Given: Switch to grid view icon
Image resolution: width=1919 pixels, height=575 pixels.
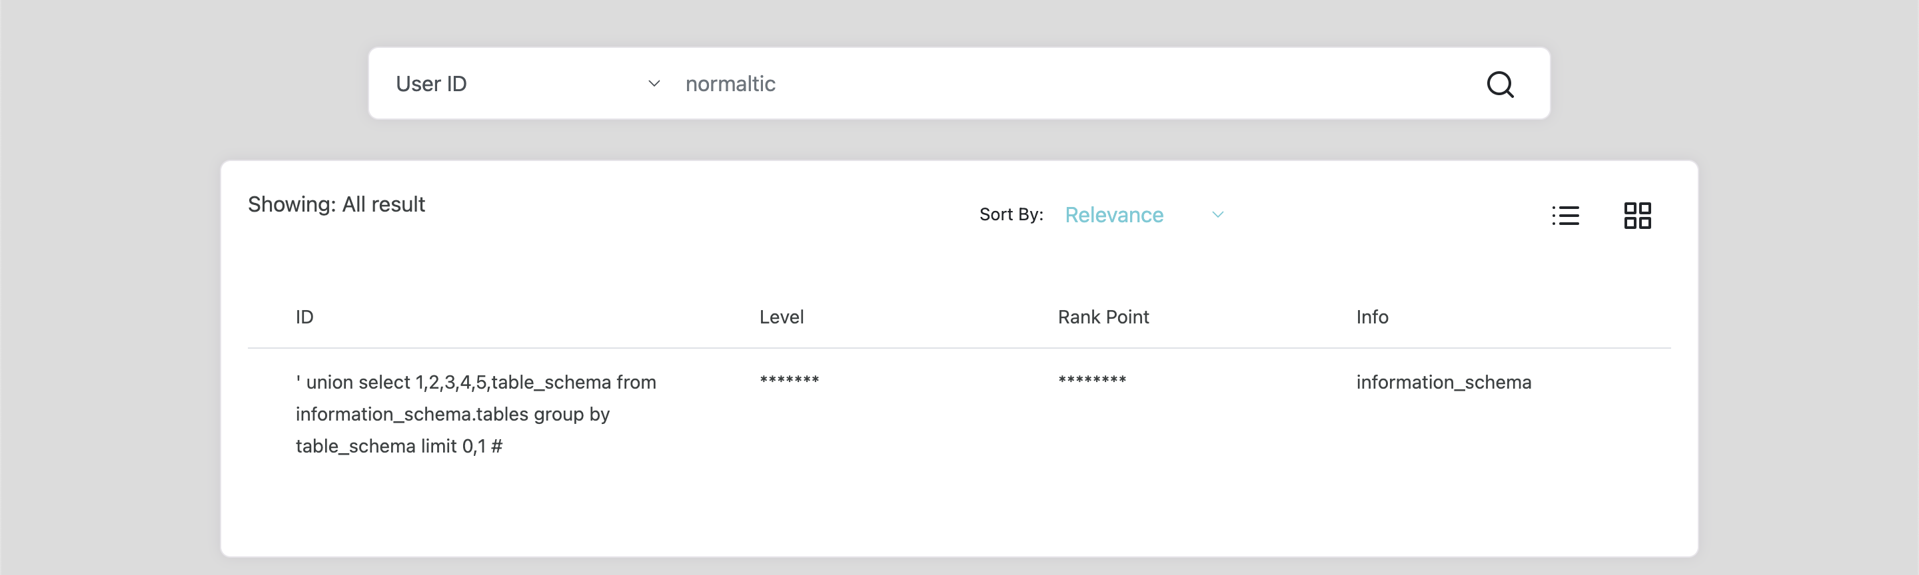Looking at the screenshot, I should [x=1636, y=215].
